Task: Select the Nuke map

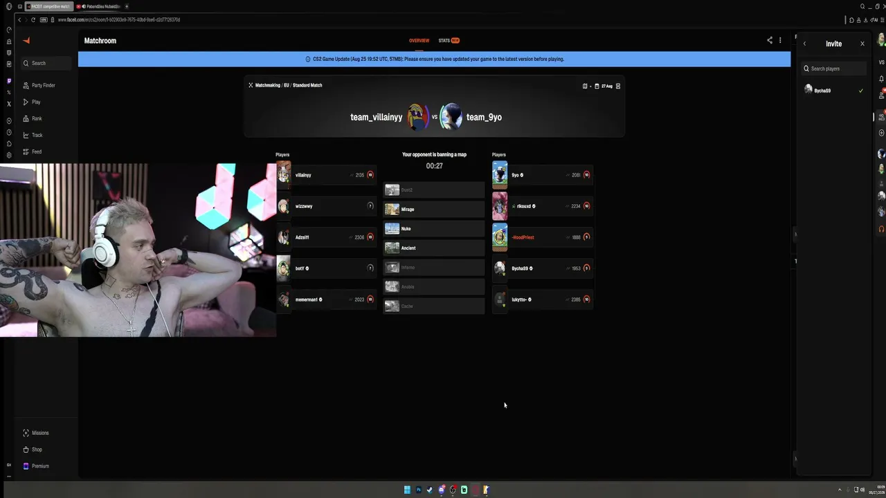Action: click(x=434, y=228)
